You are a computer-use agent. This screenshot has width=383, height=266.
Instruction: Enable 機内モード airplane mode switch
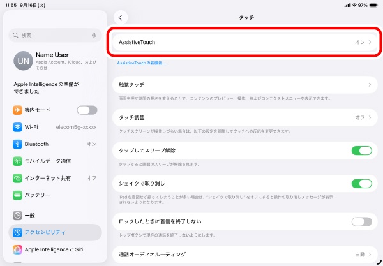coord(87,110)
